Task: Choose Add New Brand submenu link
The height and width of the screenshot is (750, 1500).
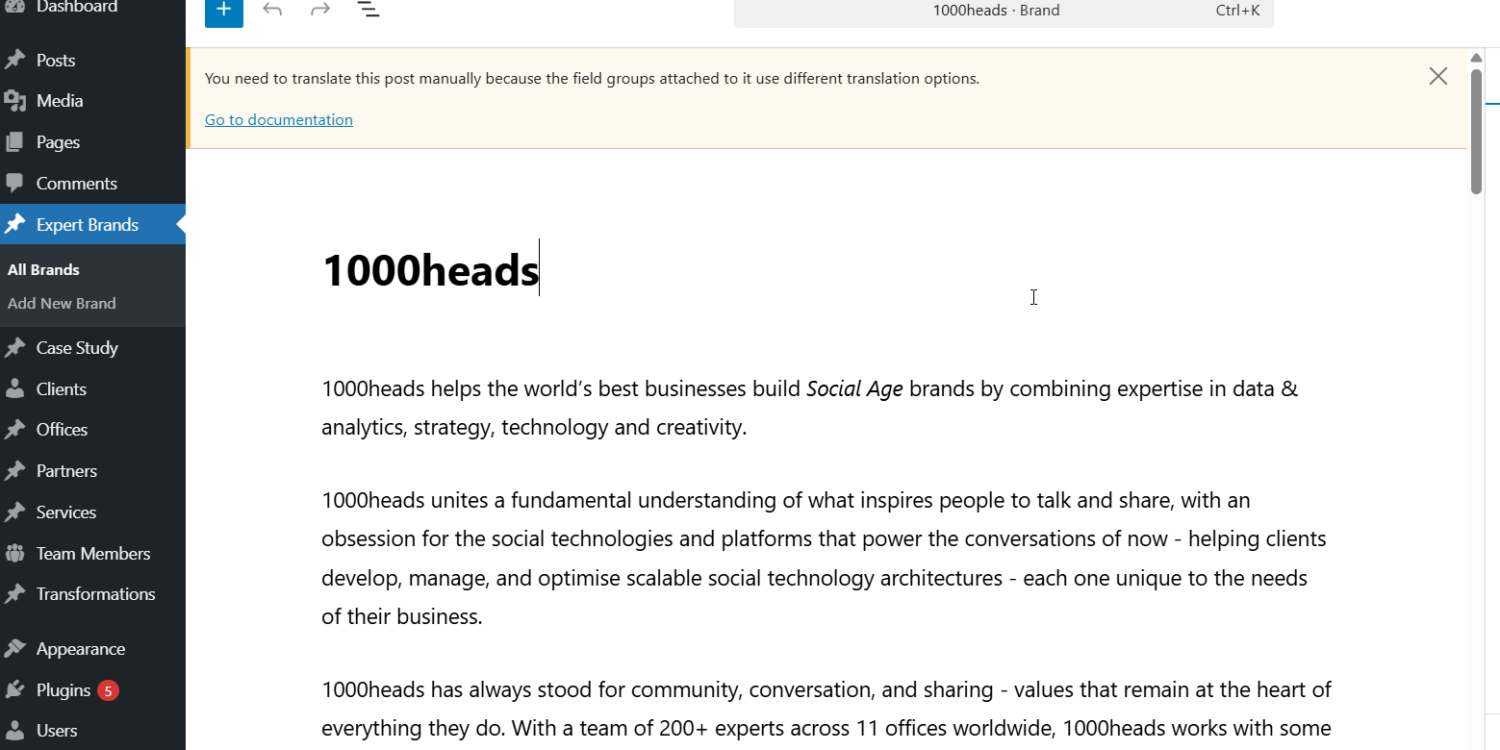Action: coord(62,304)
